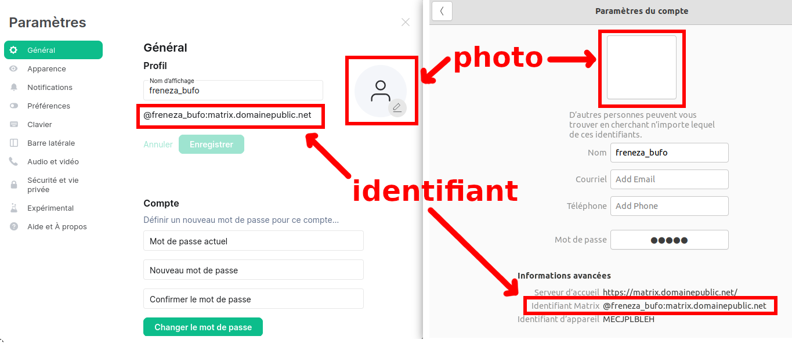
Task: Click the Apparence eye icon
Action: [x=14, y=68]
